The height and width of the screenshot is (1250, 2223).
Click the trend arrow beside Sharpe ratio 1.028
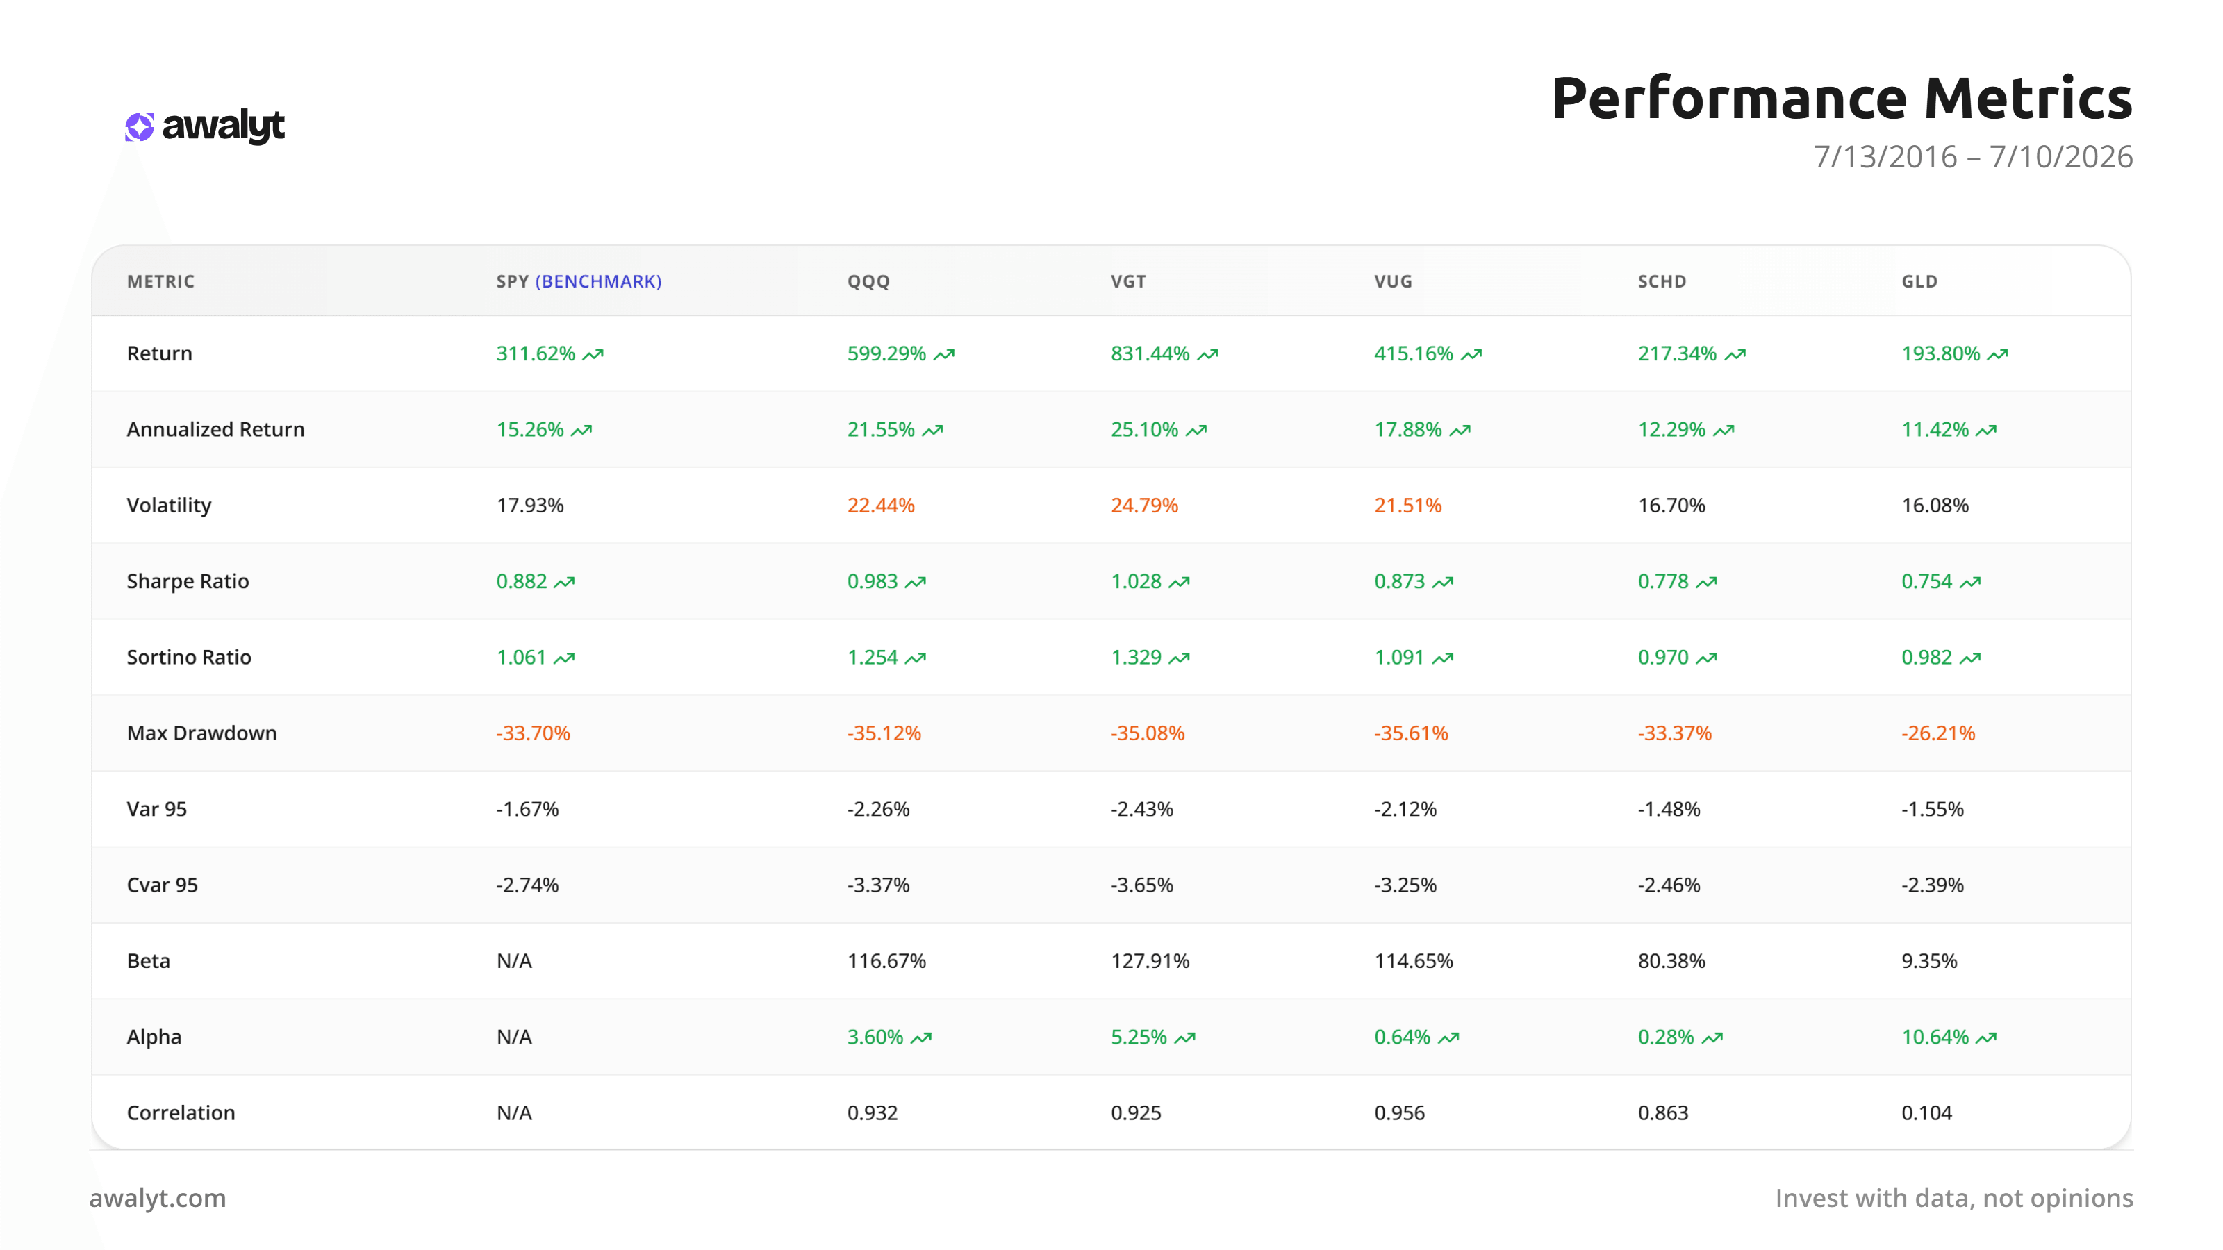(1179, 583)
